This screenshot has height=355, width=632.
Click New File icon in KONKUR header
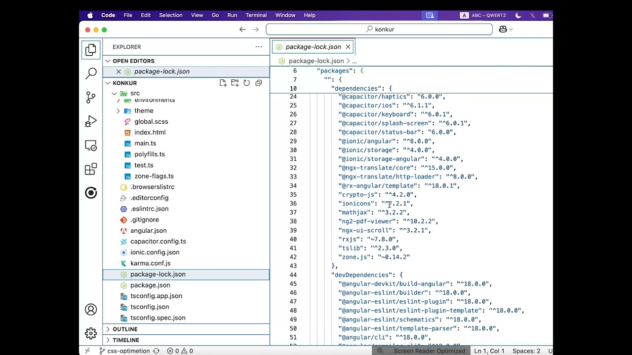coord(223,83)
